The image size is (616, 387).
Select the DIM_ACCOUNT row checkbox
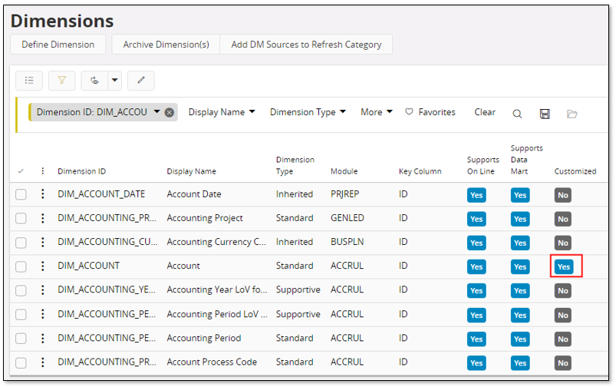pos(21,266)
